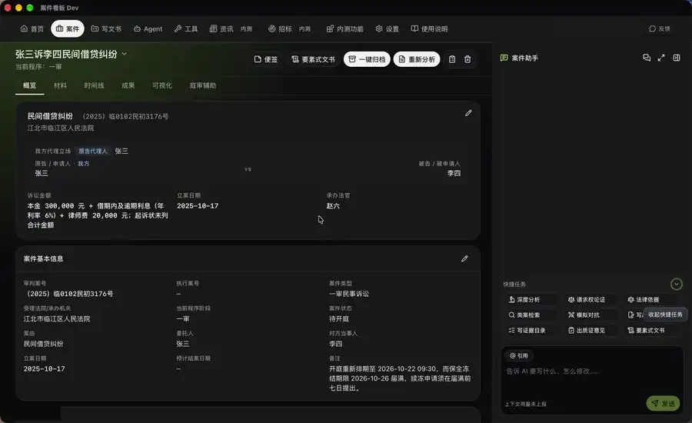Edit 案件基本信息 with pencil icon
This screenshot has width=692, height=423.
464,258
